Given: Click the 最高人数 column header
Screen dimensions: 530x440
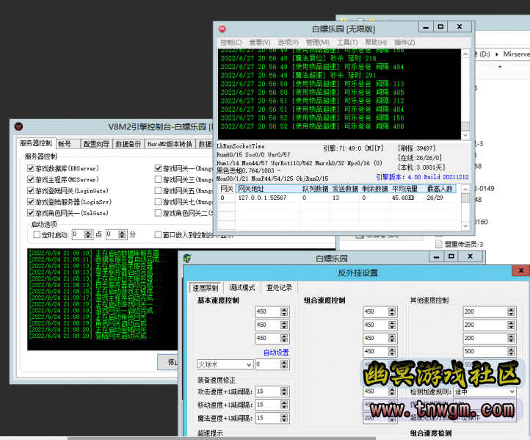Looking at the screenshot, I should [x=440, y=189].
